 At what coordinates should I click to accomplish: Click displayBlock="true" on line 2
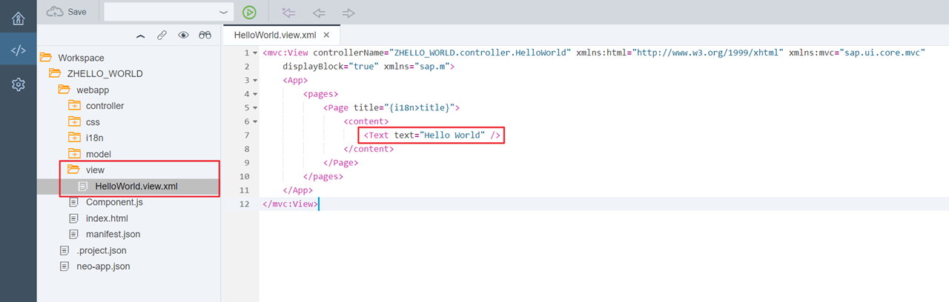click(x=329, y=67)
